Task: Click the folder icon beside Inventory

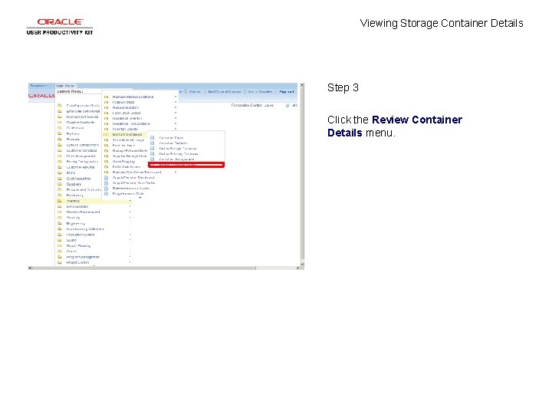Action: (60, 201)
